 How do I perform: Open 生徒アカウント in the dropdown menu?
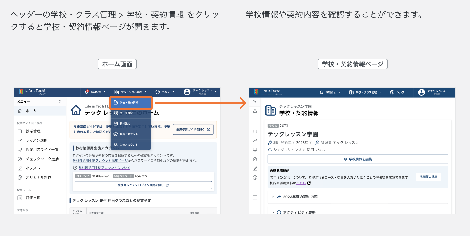click(x=128, y=144)
